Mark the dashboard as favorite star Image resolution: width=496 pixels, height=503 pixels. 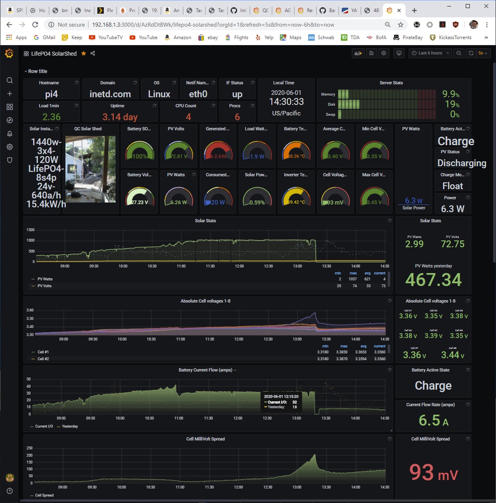point(84,53)
